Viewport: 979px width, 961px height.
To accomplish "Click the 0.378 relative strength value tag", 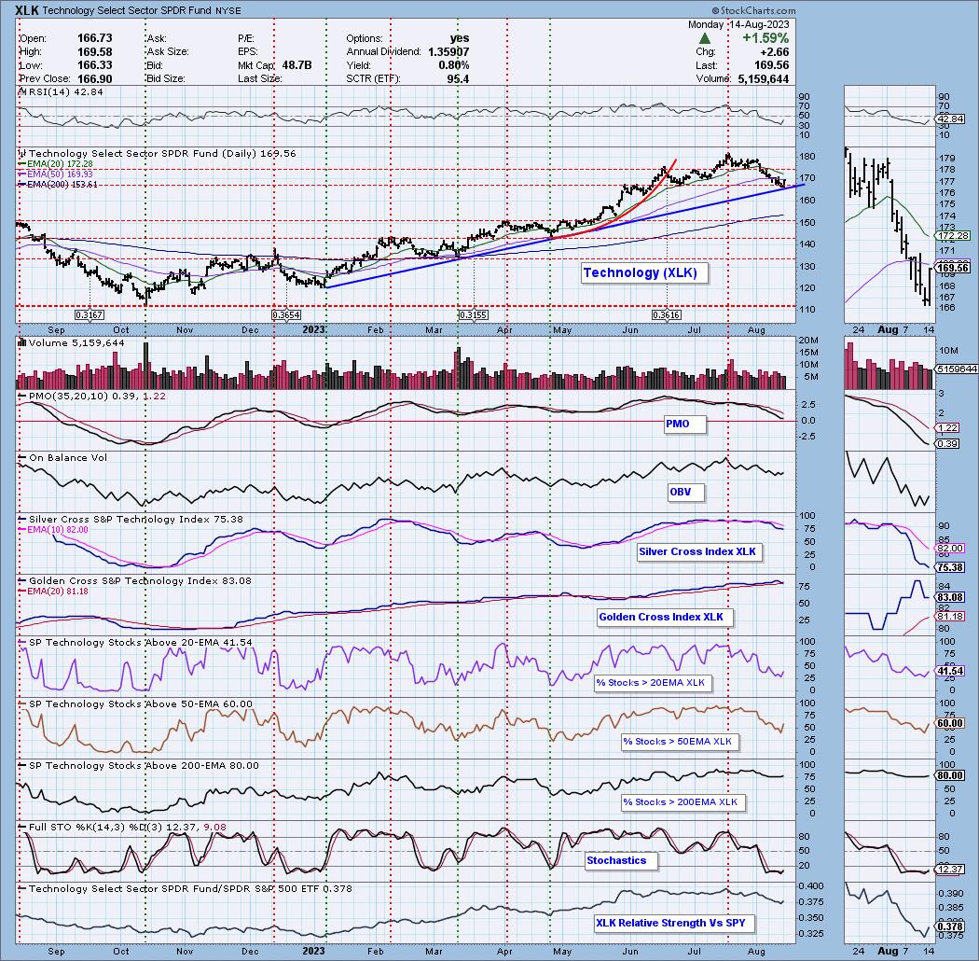I will tap(951, 927).
